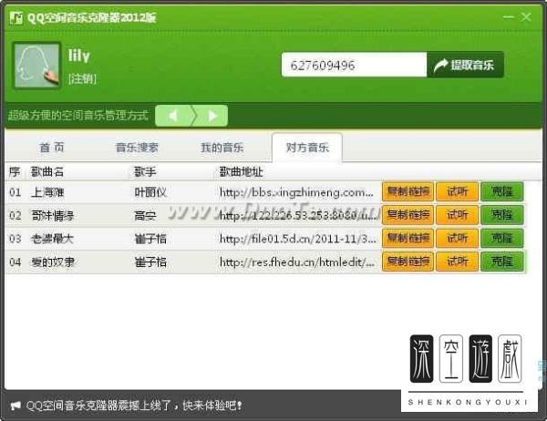Image resolution: width=547 pixels, height=421 pixels.
Task: Select the row 04 song 爱的奴隶
Action: (53, 262)
